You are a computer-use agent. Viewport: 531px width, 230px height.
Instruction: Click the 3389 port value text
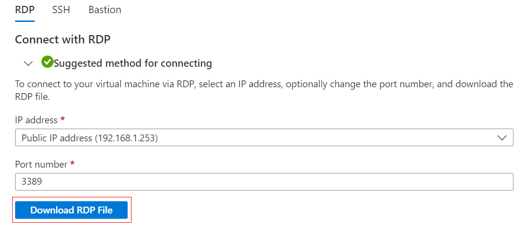click(x=32, y=182)
